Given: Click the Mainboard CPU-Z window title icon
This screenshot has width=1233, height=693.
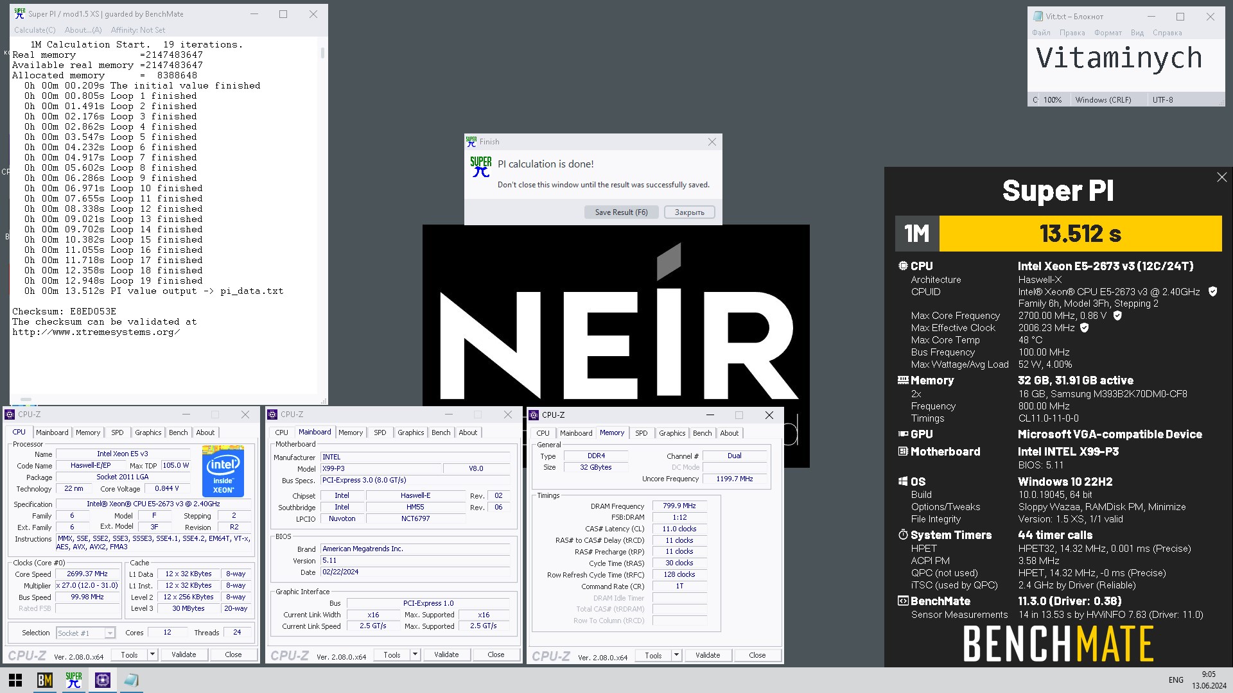Looking at the screenshot, I should pyautogui.click(x=273, y=415).
